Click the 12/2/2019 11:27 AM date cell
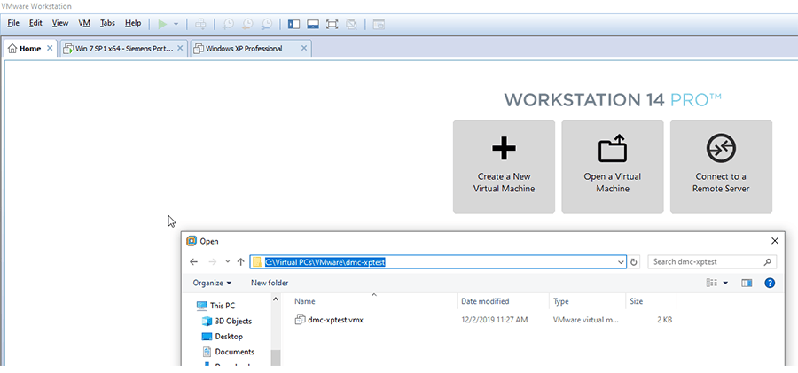Screen dimensions: 798x373 pos(494,320)
